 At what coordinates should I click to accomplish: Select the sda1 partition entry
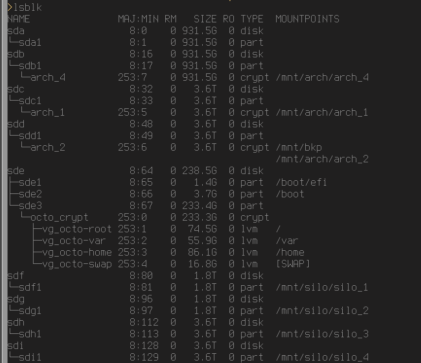[x=30, y=42]
